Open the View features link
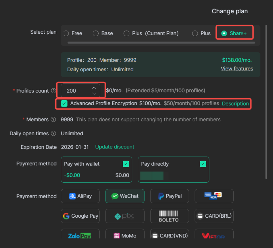The height and width of the screenshot is (248, 273). [x=237, y=69]
